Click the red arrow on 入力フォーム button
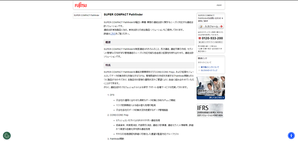This screenshot has height=141, width=298. (221, 27)
